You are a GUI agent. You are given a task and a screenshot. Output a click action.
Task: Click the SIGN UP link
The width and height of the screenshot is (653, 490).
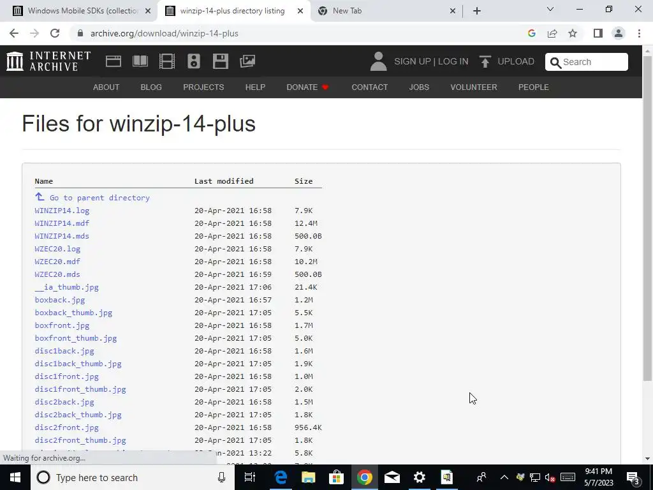coord(413,61)
